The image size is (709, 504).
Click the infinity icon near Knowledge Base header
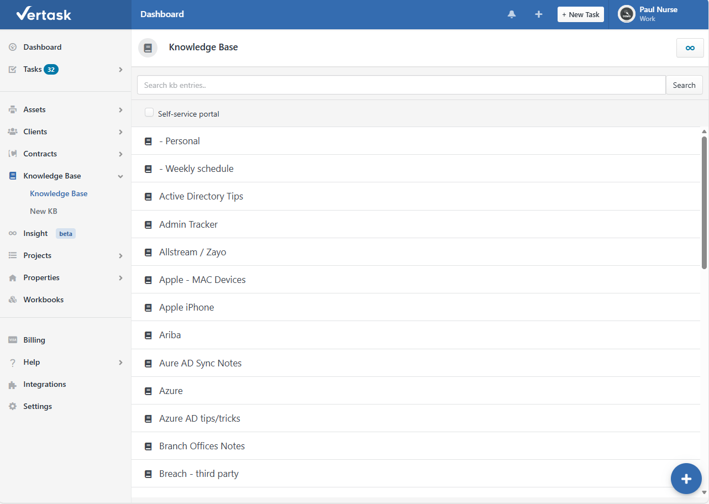690,48
